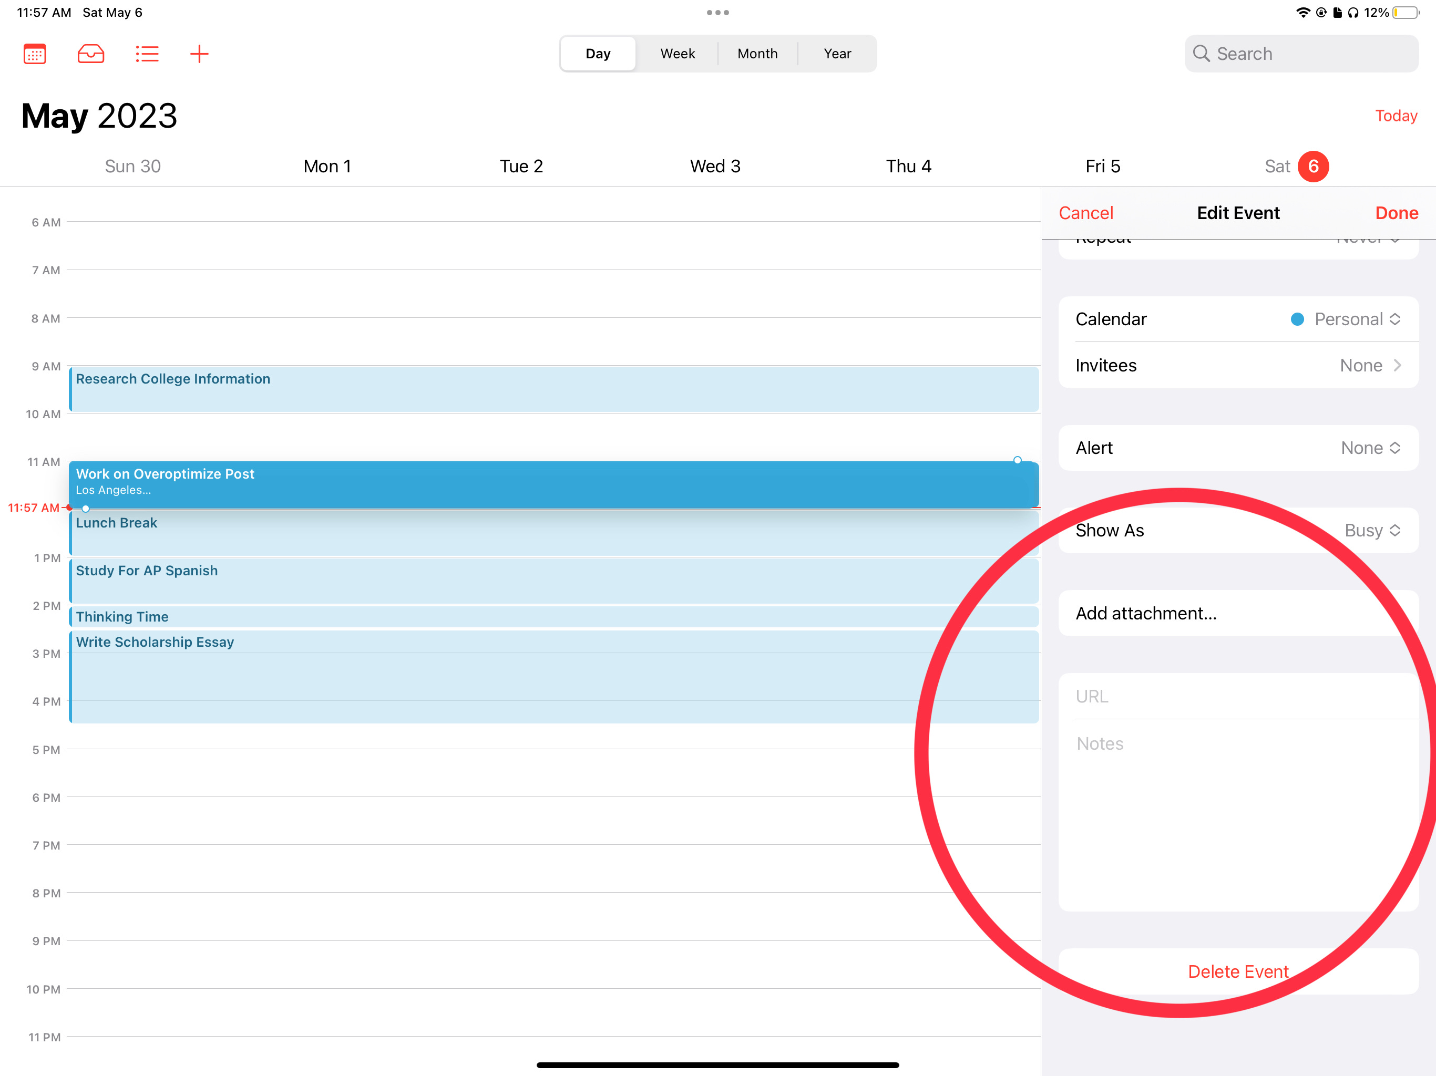
Task: Grab the event's top resize handle
Action: coord(1017,460)
